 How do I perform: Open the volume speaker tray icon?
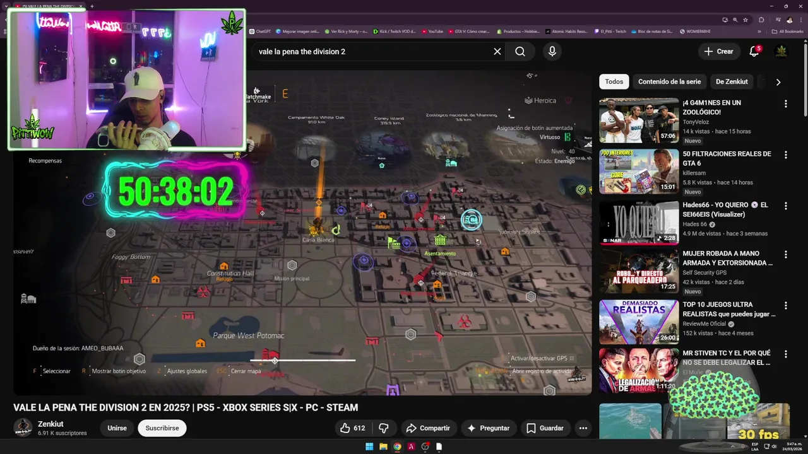coord(775,446)
